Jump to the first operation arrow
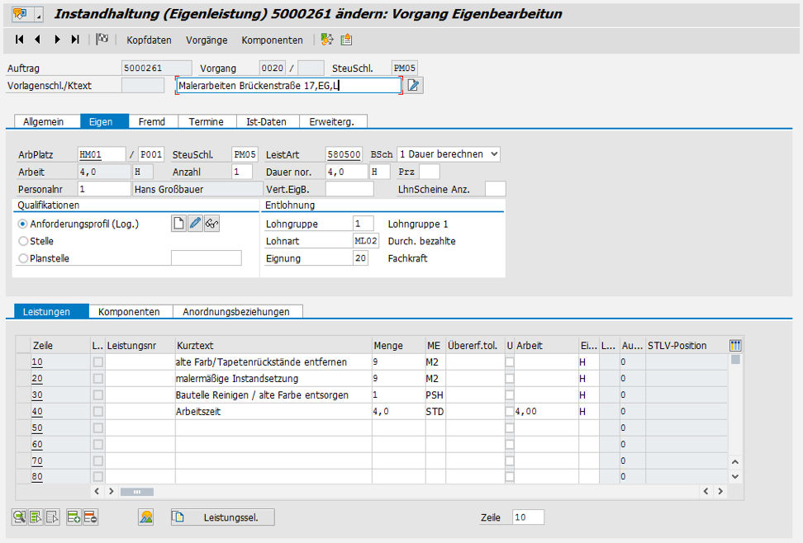 (x=19, y=40)
